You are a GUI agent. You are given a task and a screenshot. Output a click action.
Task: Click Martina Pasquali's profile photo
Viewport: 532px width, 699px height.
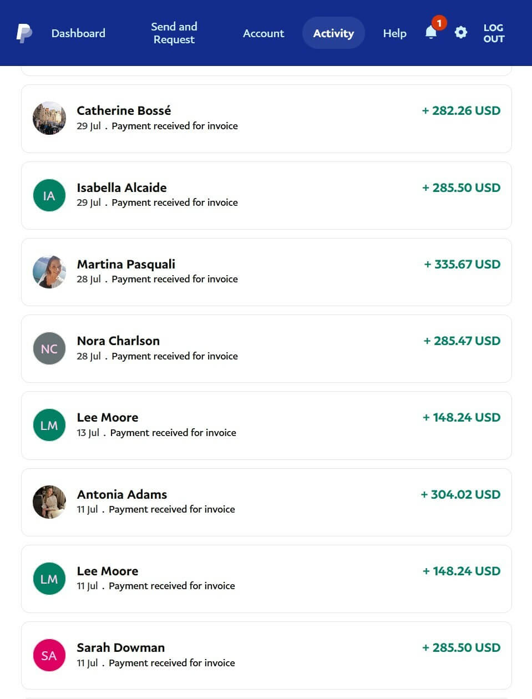click(49, 272)
